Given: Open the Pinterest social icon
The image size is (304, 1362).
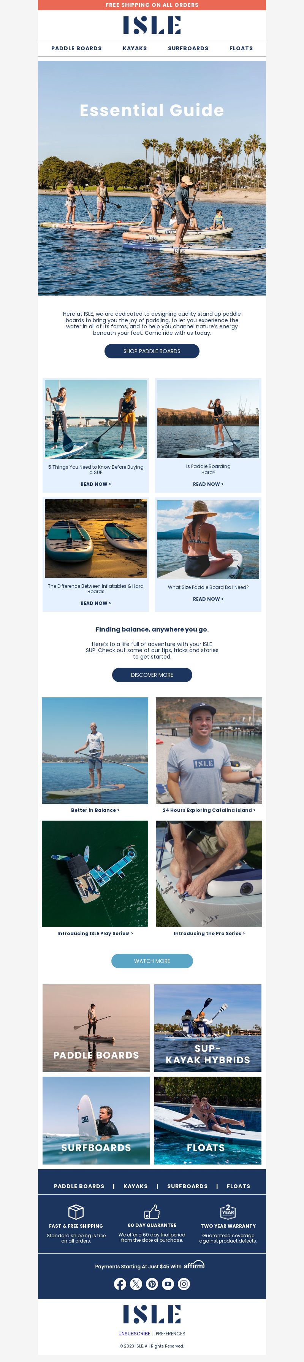Looking at the screenshot, I should pos(152,1284).
